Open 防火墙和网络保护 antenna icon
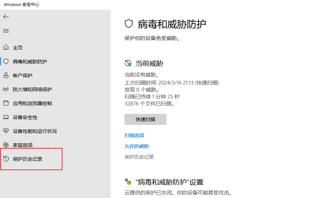This screenshot has height=198, width=316. 6,89
